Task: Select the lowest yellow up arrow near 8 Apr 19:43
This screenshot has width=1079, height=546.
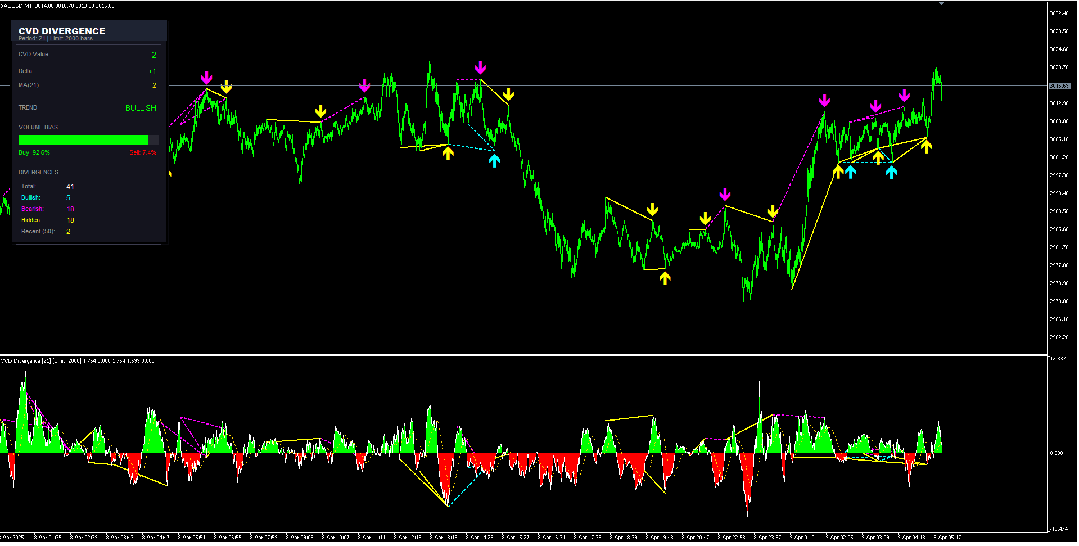Action: click(x=665, y=278)
